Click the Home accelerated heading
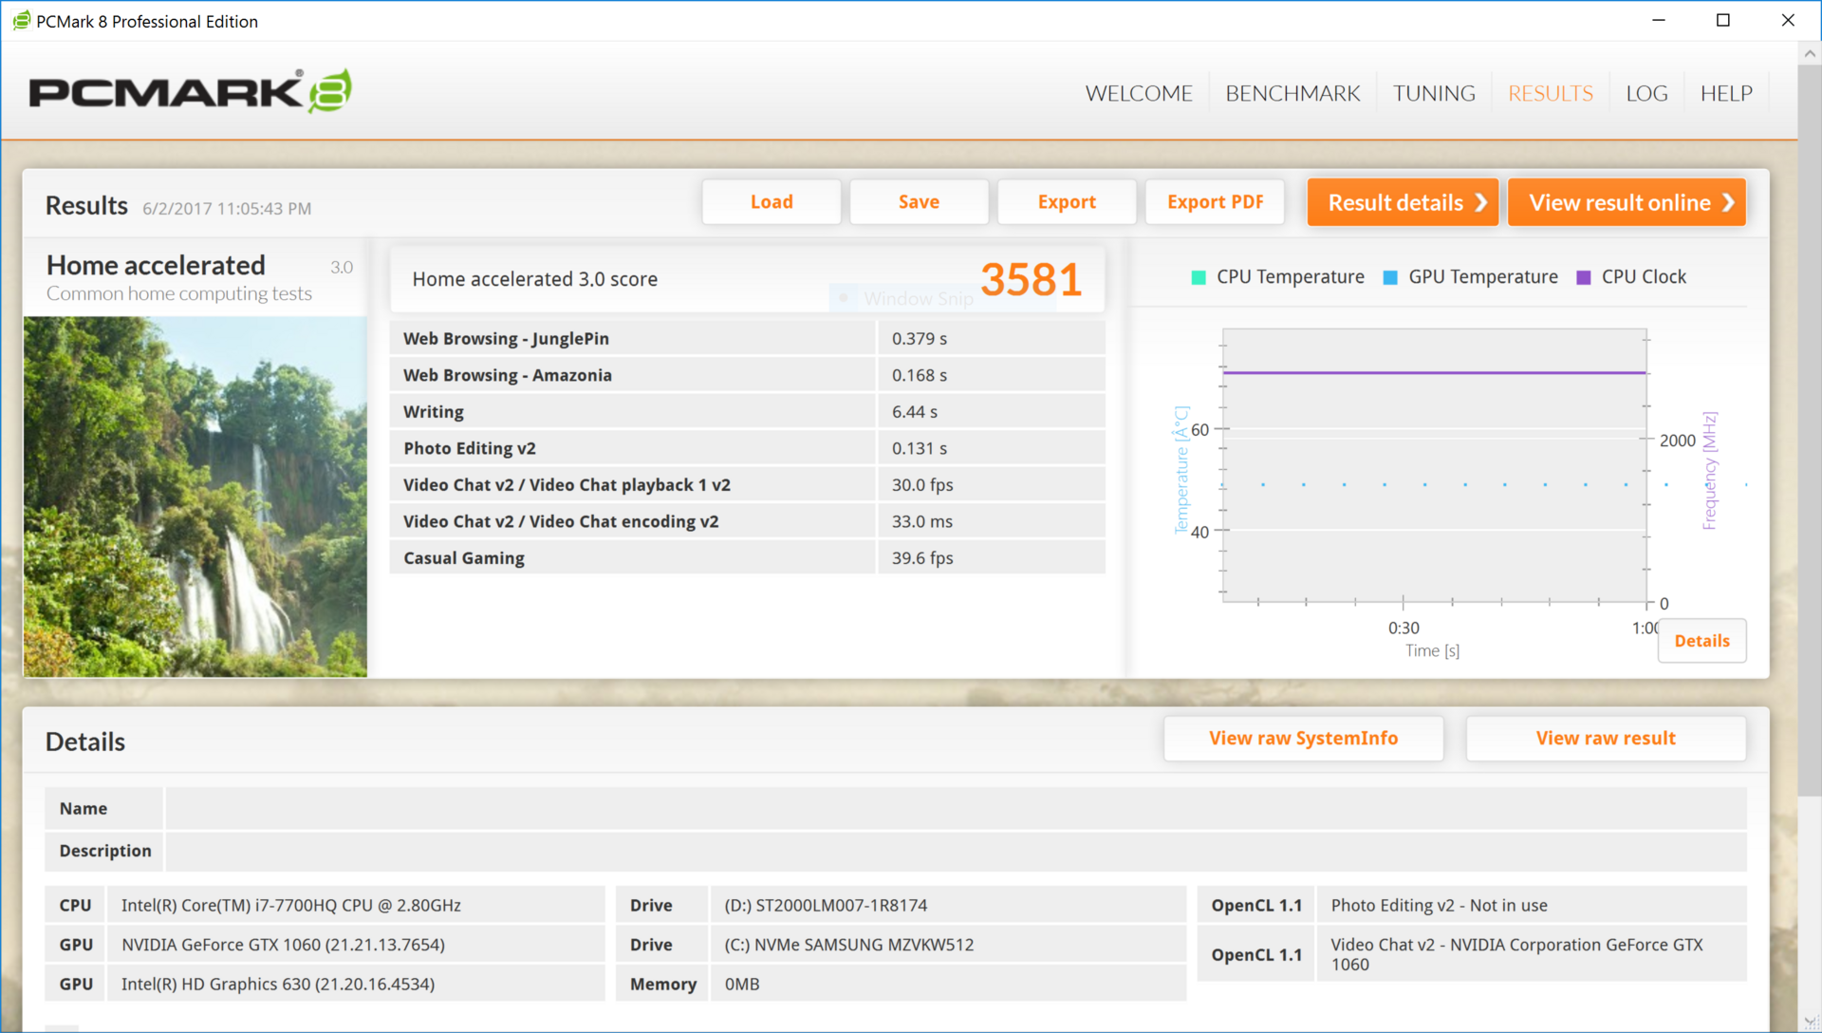 coord(156,266)
